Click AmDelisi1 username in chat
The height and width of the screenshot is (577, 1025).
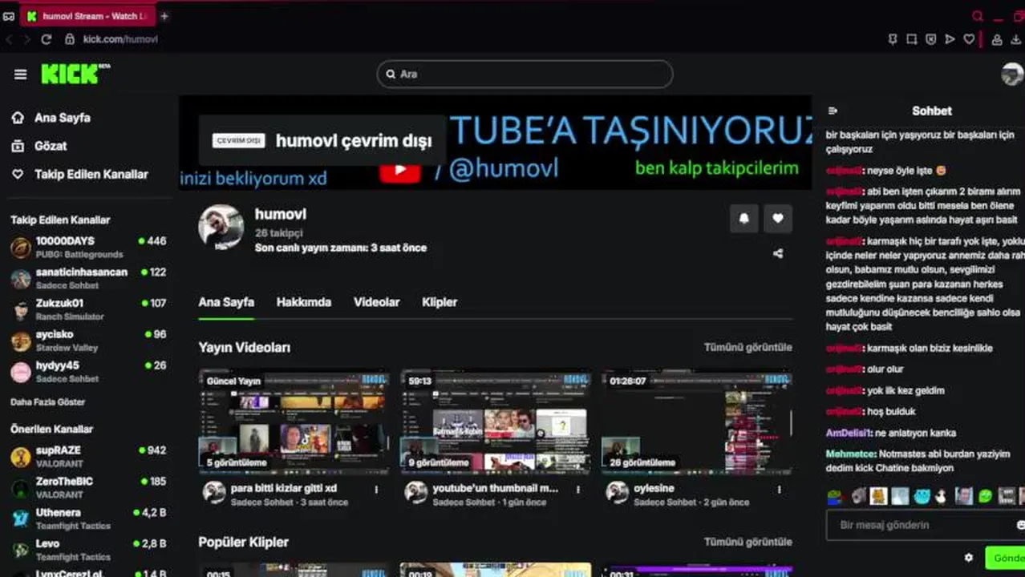pyautogui.click(x=849, y=433)
